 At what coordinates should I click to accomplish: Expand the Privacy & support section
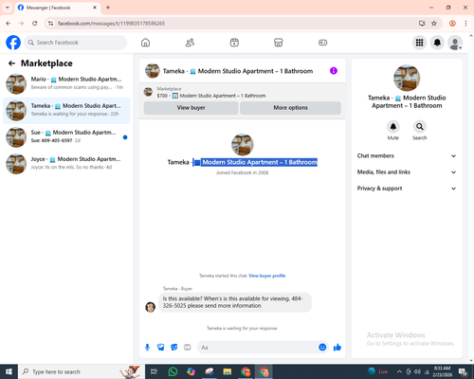tap(407, 189)
